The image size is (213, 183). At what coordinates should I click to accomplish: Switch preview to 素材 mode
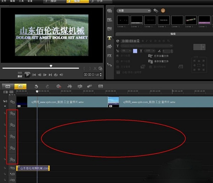(x=20, y=76)
